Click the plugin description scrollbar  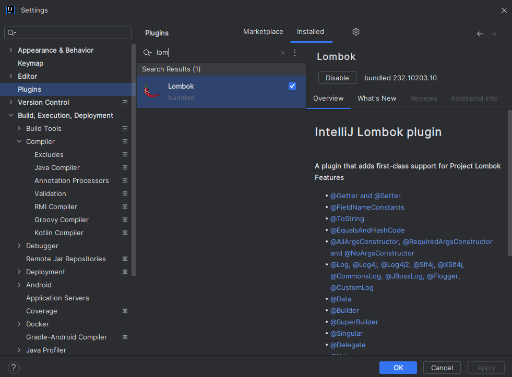[x=510, y=183]
